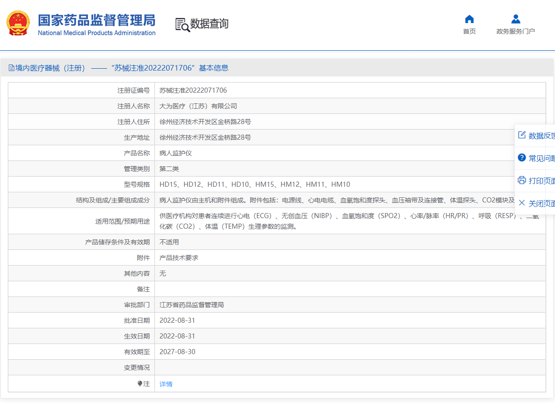Viewport: 555px width, 403px height.
Task: Click the 注册证编号 label
Action: click(134, 90)
